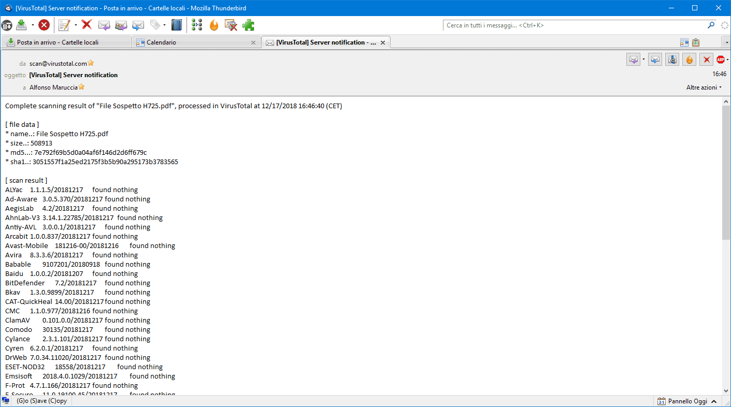Screen dimensions: 731x407
Task: Click the Tag label icon
Action: coord(155,25)
